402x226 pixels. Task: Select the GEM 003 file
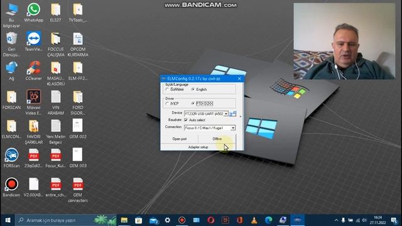click(x=78, y=158)
